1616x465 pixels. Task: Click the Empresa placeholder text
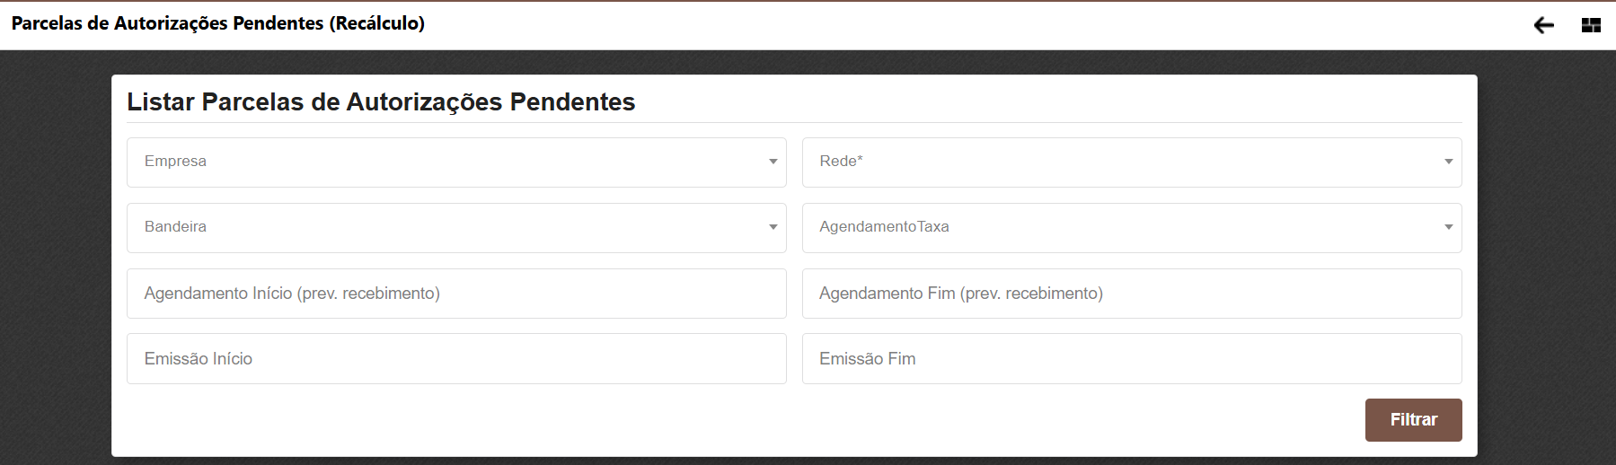click(175, 162)
